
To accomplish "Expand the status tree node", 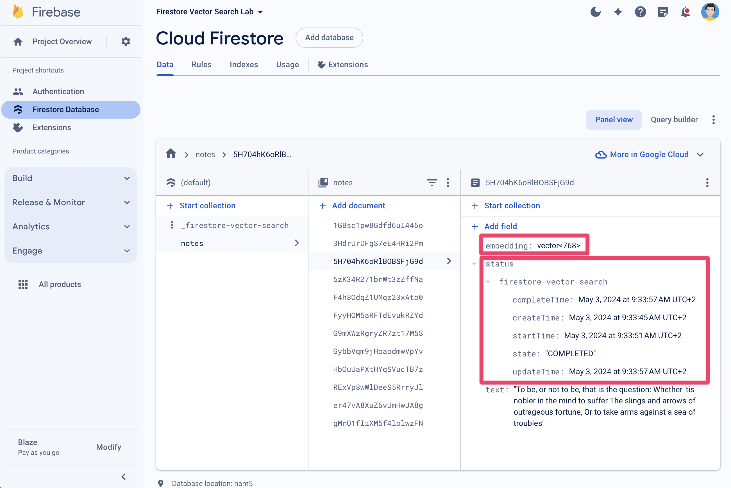I will [475, 264].
